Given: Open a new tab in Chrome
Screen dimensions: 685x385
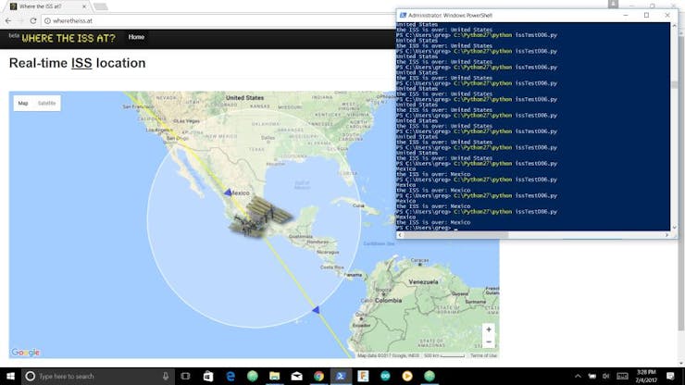Looking at the screenshot, I should [x=101, y=6].
